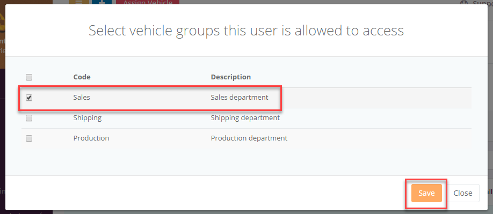Enable the Production vehicle group checkbox
Image resolution: width=493 pixels, height=214 pixels.
click(29, 138)
